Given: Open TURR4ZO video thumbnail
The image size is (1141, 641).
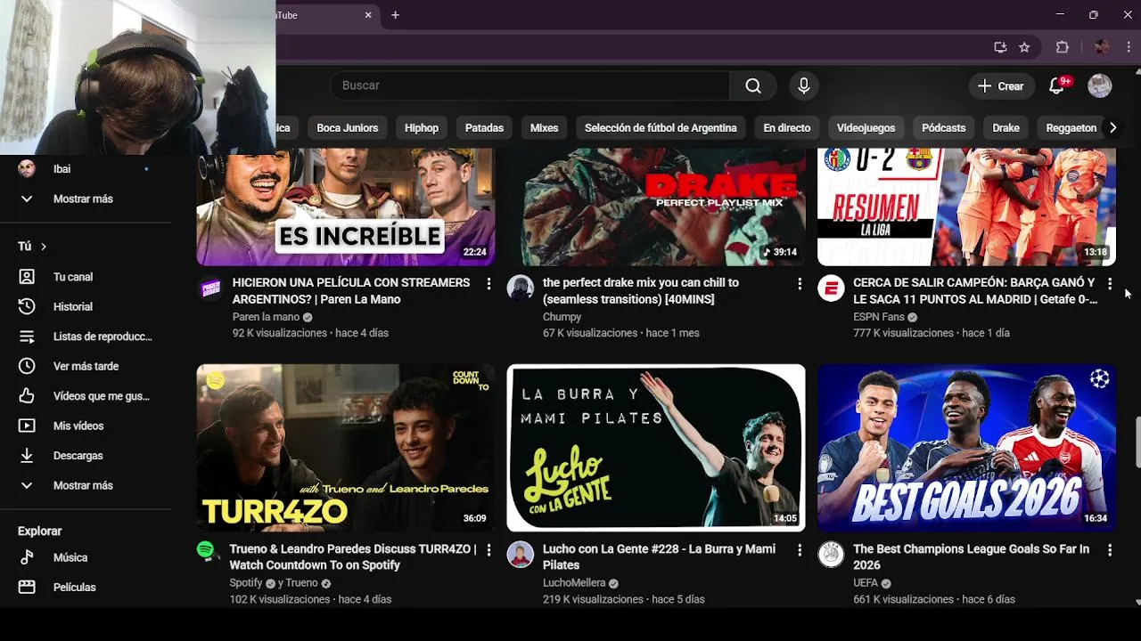Looking at the screenshot, I should click(346, 448).
